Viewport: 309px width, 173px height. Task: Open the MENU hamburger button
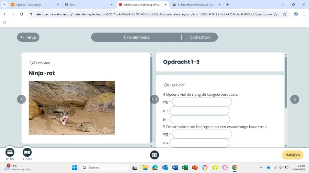(x=10, y=152)
